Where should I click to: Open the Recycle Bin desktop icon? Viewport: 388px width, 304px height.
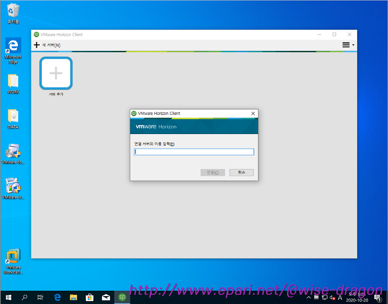13,14
